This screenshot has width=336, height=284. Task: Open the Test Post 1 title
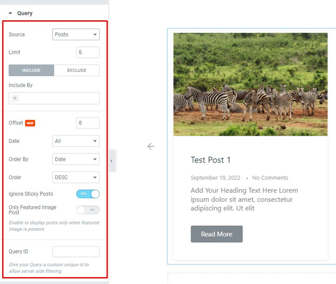point(211,160)
